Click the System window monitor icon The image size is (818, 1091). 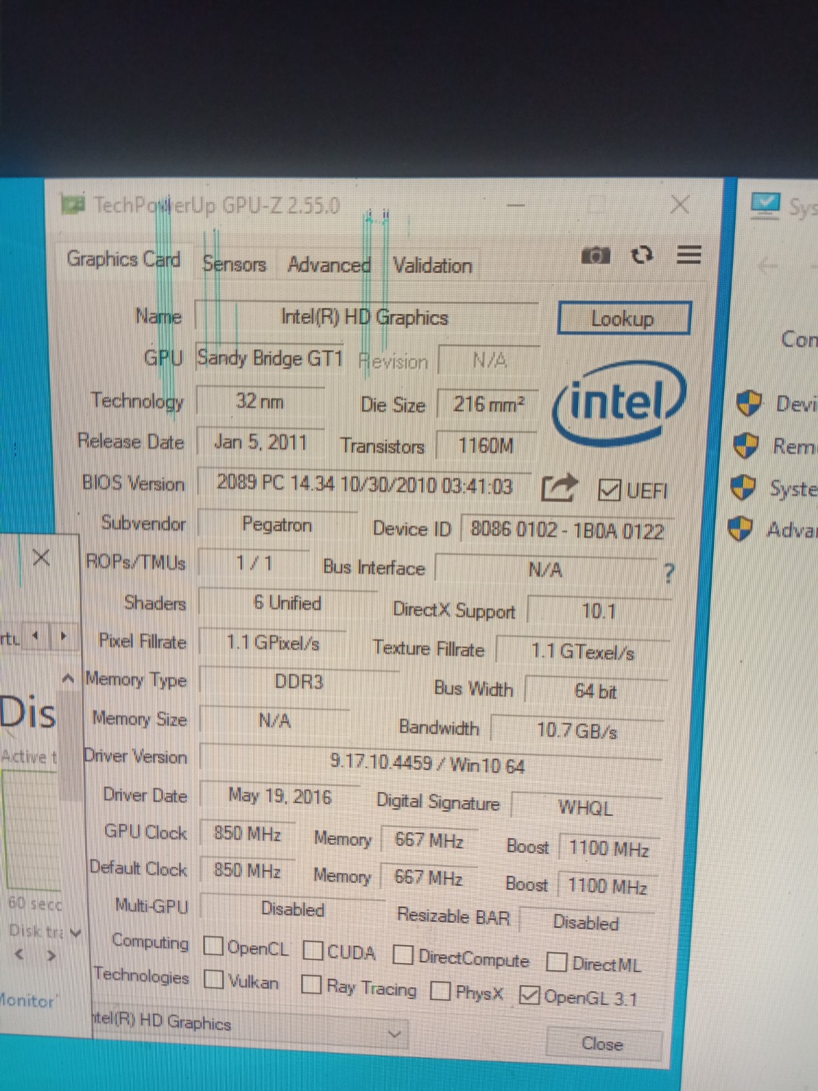(x=765, y=206)
